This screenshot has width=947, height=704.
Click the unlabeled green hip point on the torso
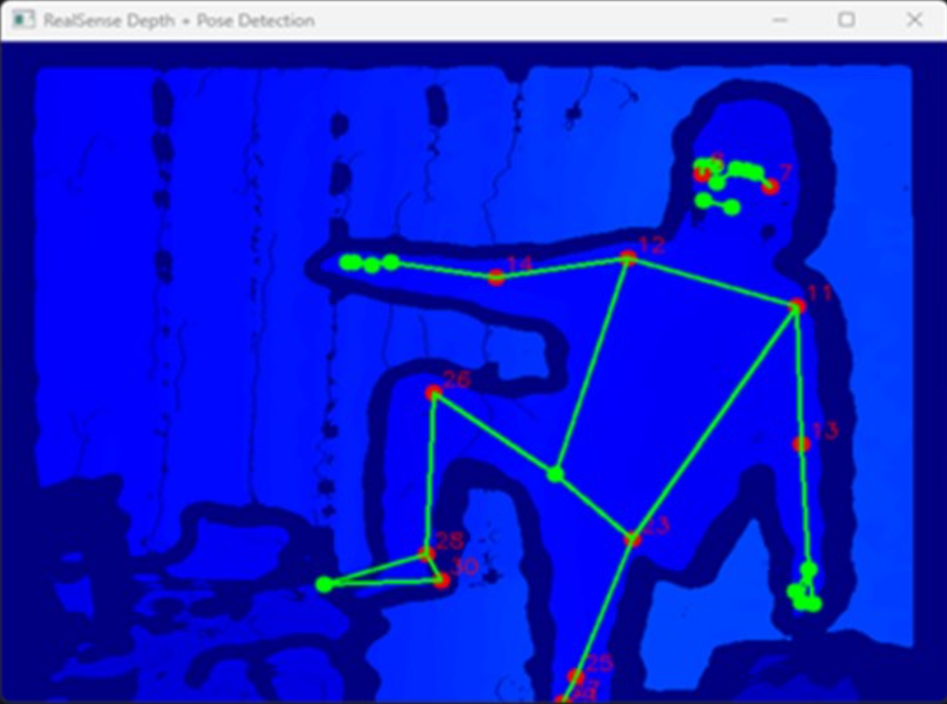click(x=555, y=474)
